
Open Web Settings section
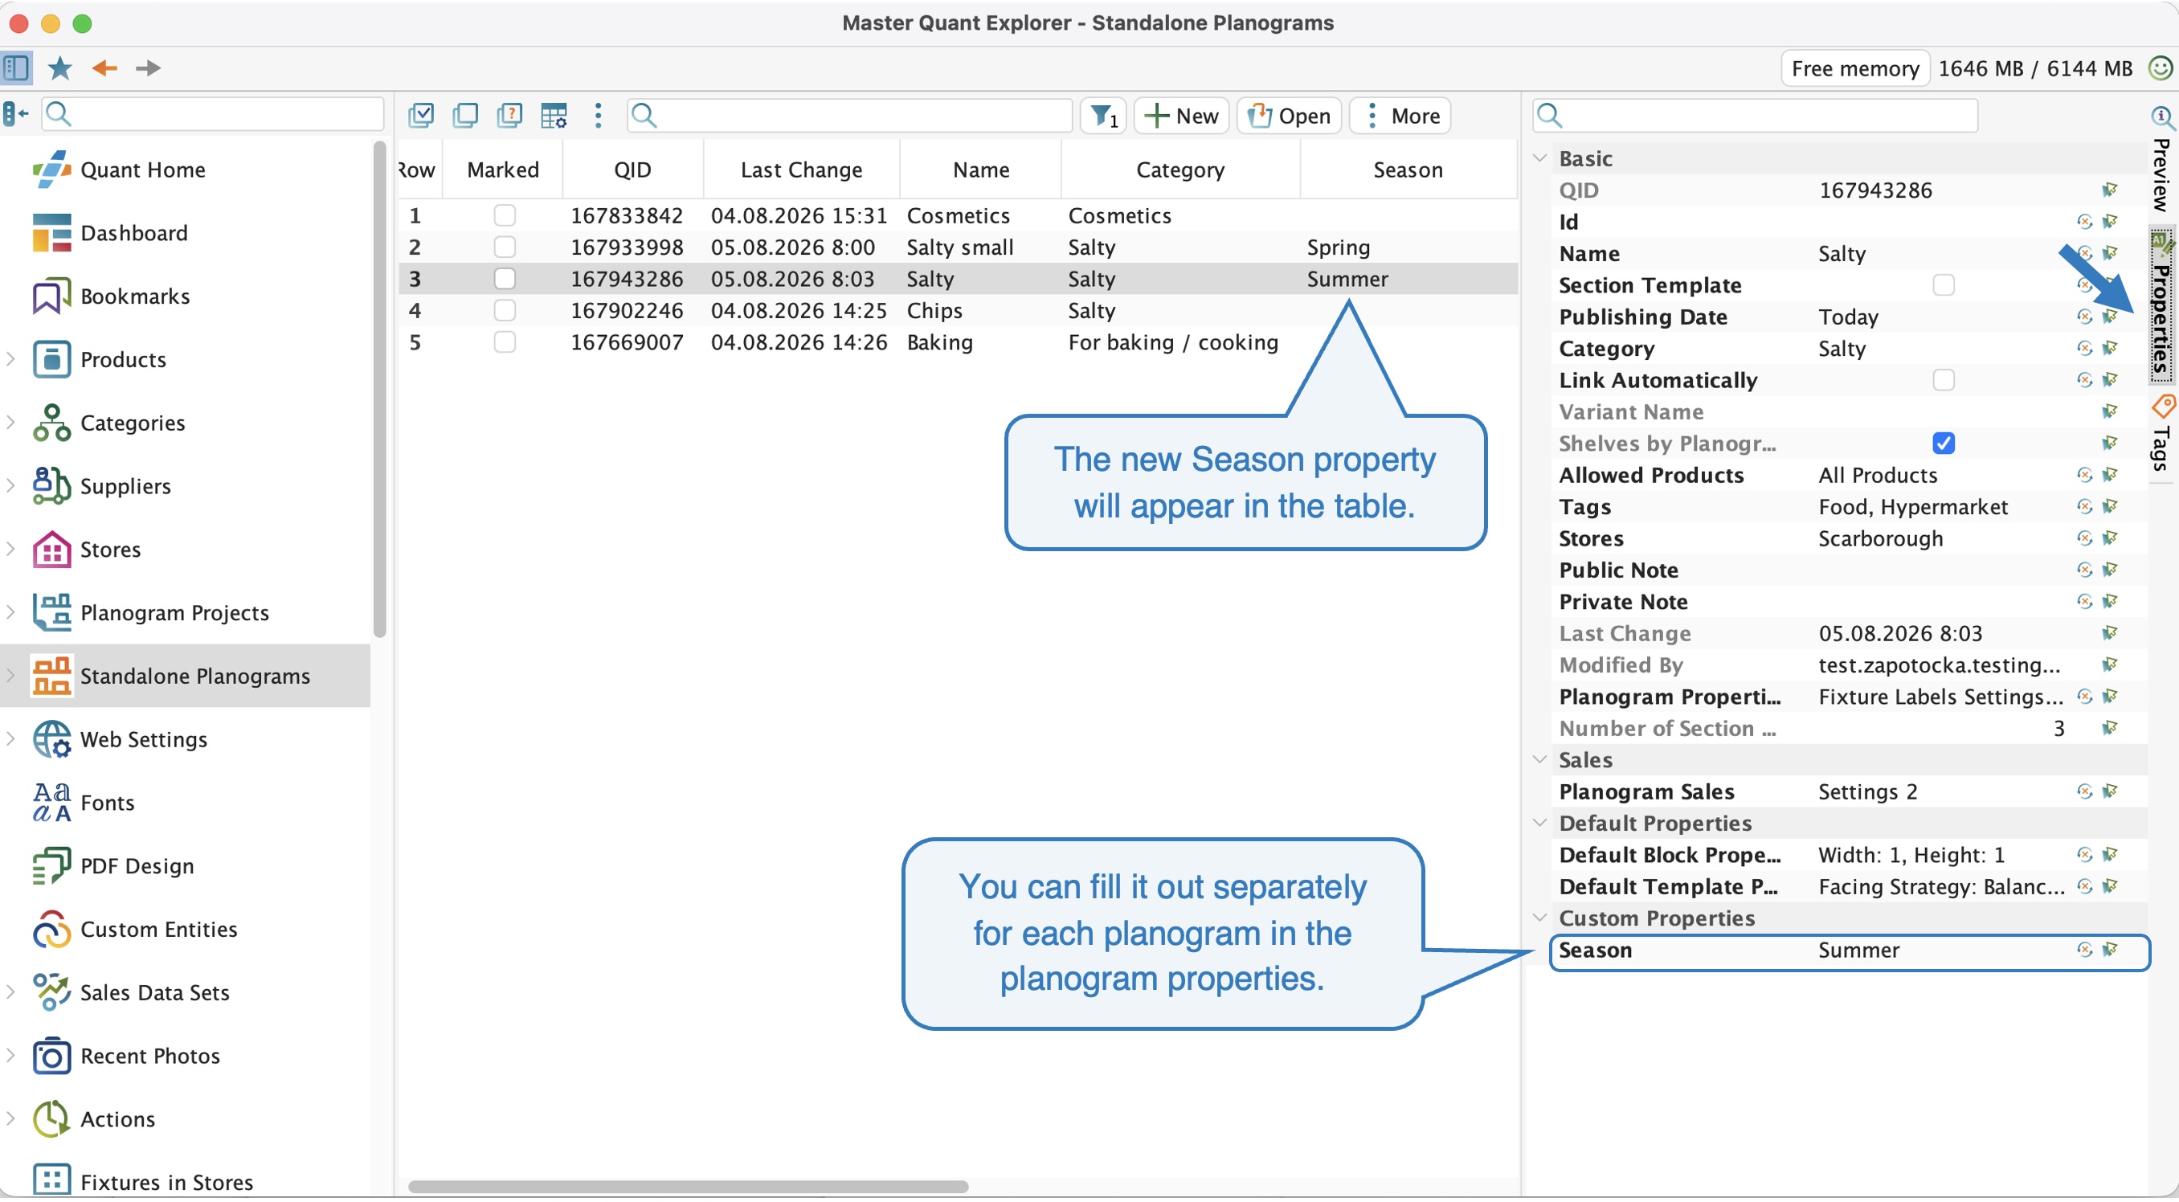[x=144, y=740]
